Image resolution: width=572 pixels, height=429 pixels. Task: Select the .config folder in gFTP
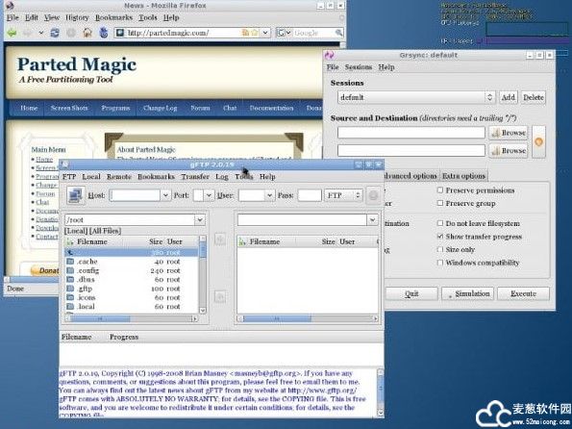pos(132,270)
